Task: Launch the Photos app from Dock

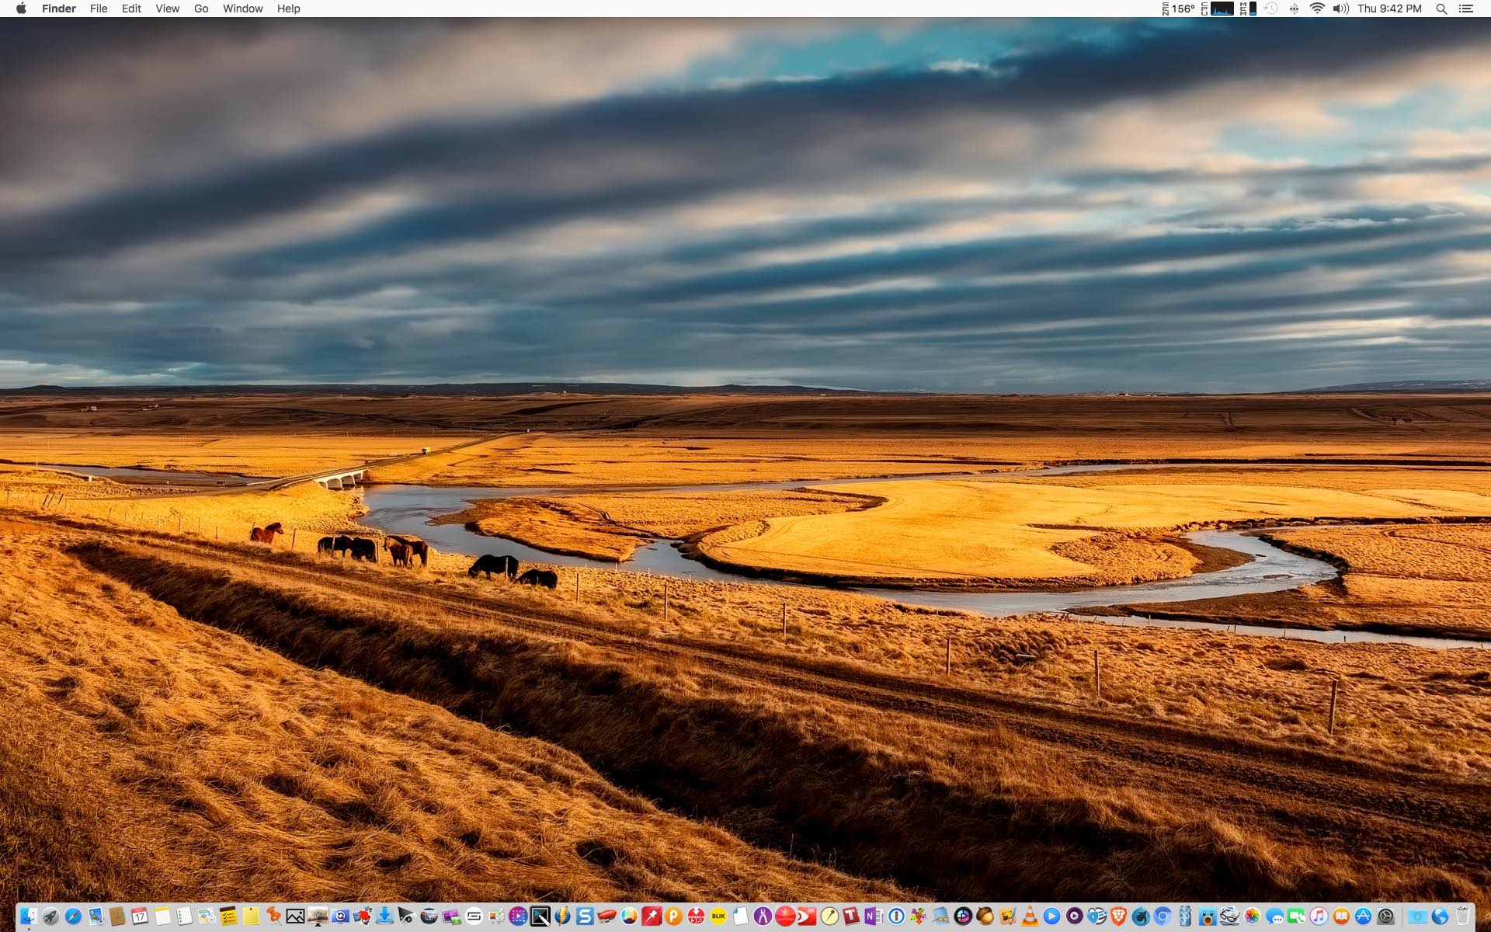Action: point(1252,916)
